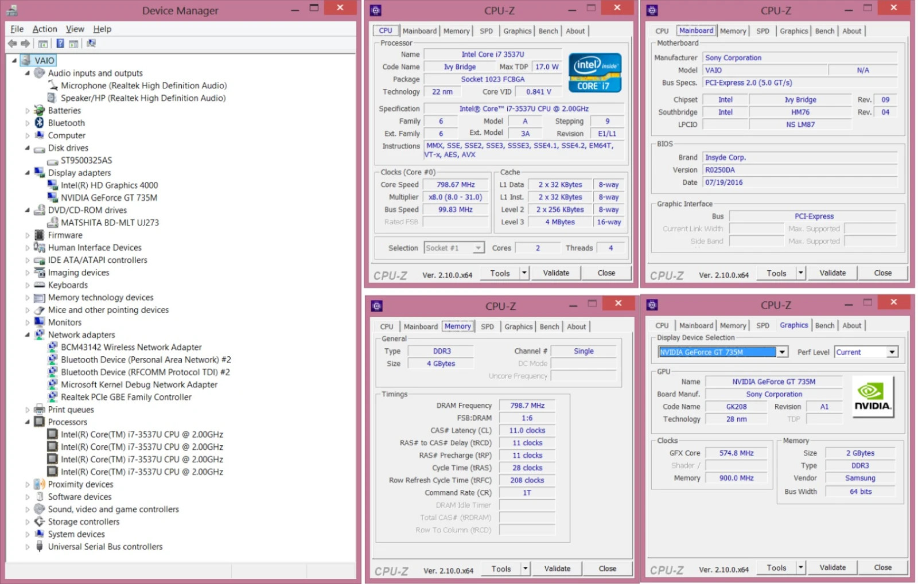Click Validate button in CPU tab window

[557, 273]
